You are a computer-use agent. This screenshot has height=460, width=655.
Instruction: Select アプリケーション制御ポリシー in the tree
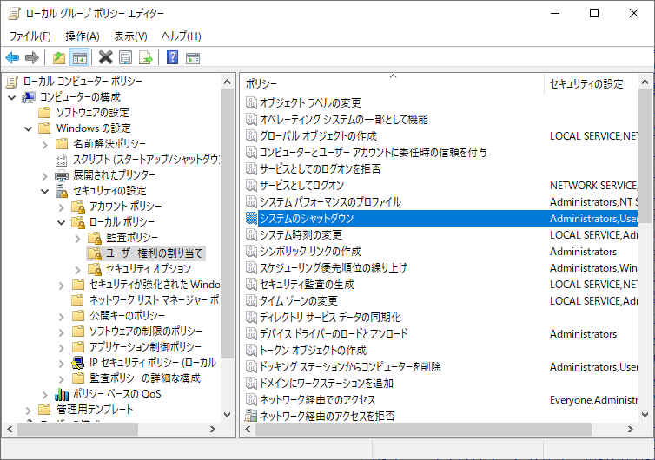145,347
